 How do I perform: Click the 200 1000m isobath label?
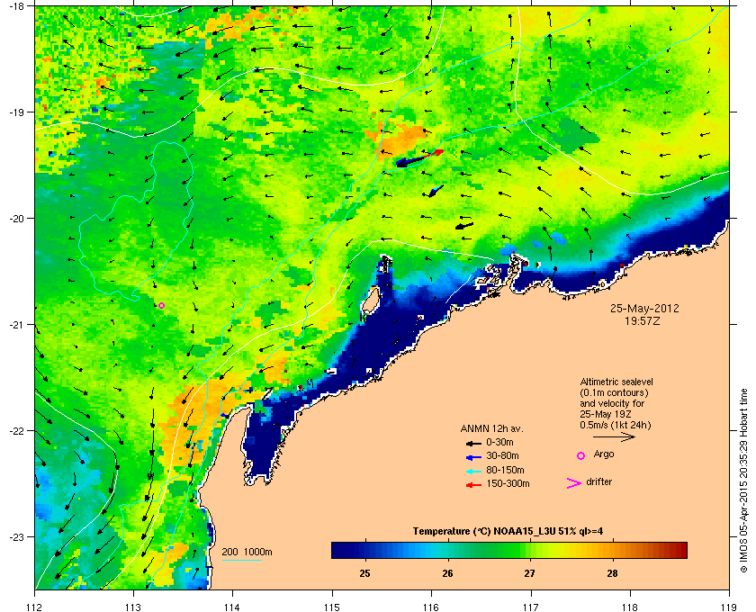point(247,552)
